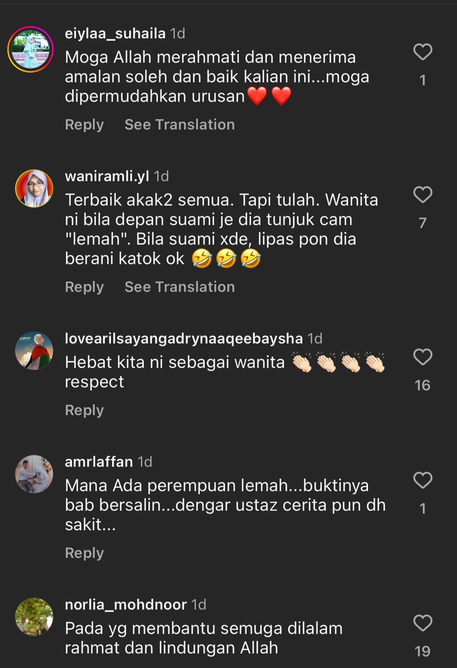Like eiylaa_suhaila's comment with the heart
Screen dimensions: 457x668
point(423,52)
